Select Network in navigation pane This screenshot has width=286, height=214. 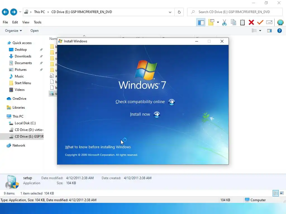[x=19, y=145]
